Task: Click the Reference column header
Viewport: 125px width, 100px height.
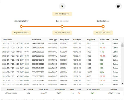Action: (x=36, y=40)
